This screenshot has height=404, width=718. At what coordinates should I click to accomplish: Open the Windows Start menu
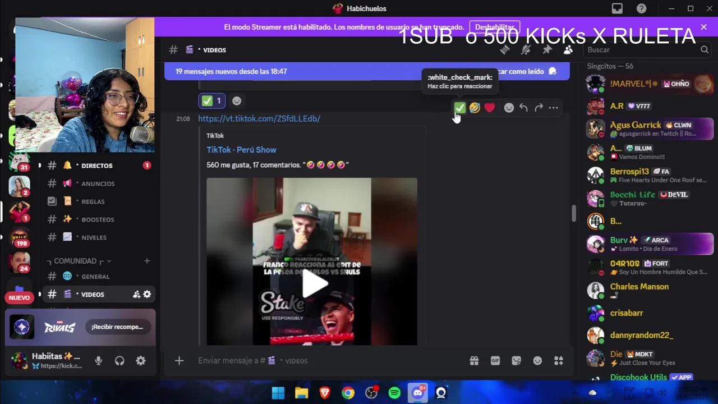[x=278, y=393]
